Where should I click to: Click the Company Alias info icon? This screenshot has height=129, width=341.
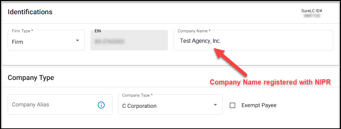click(101, 105)
